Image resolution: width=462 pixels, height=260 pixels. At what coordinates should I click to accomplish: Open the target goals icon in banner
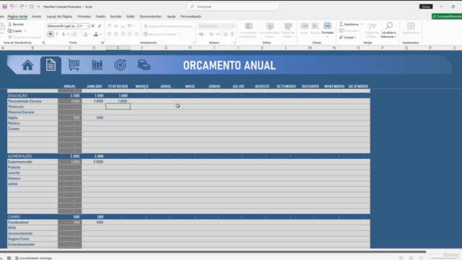[x=121, y=65]
